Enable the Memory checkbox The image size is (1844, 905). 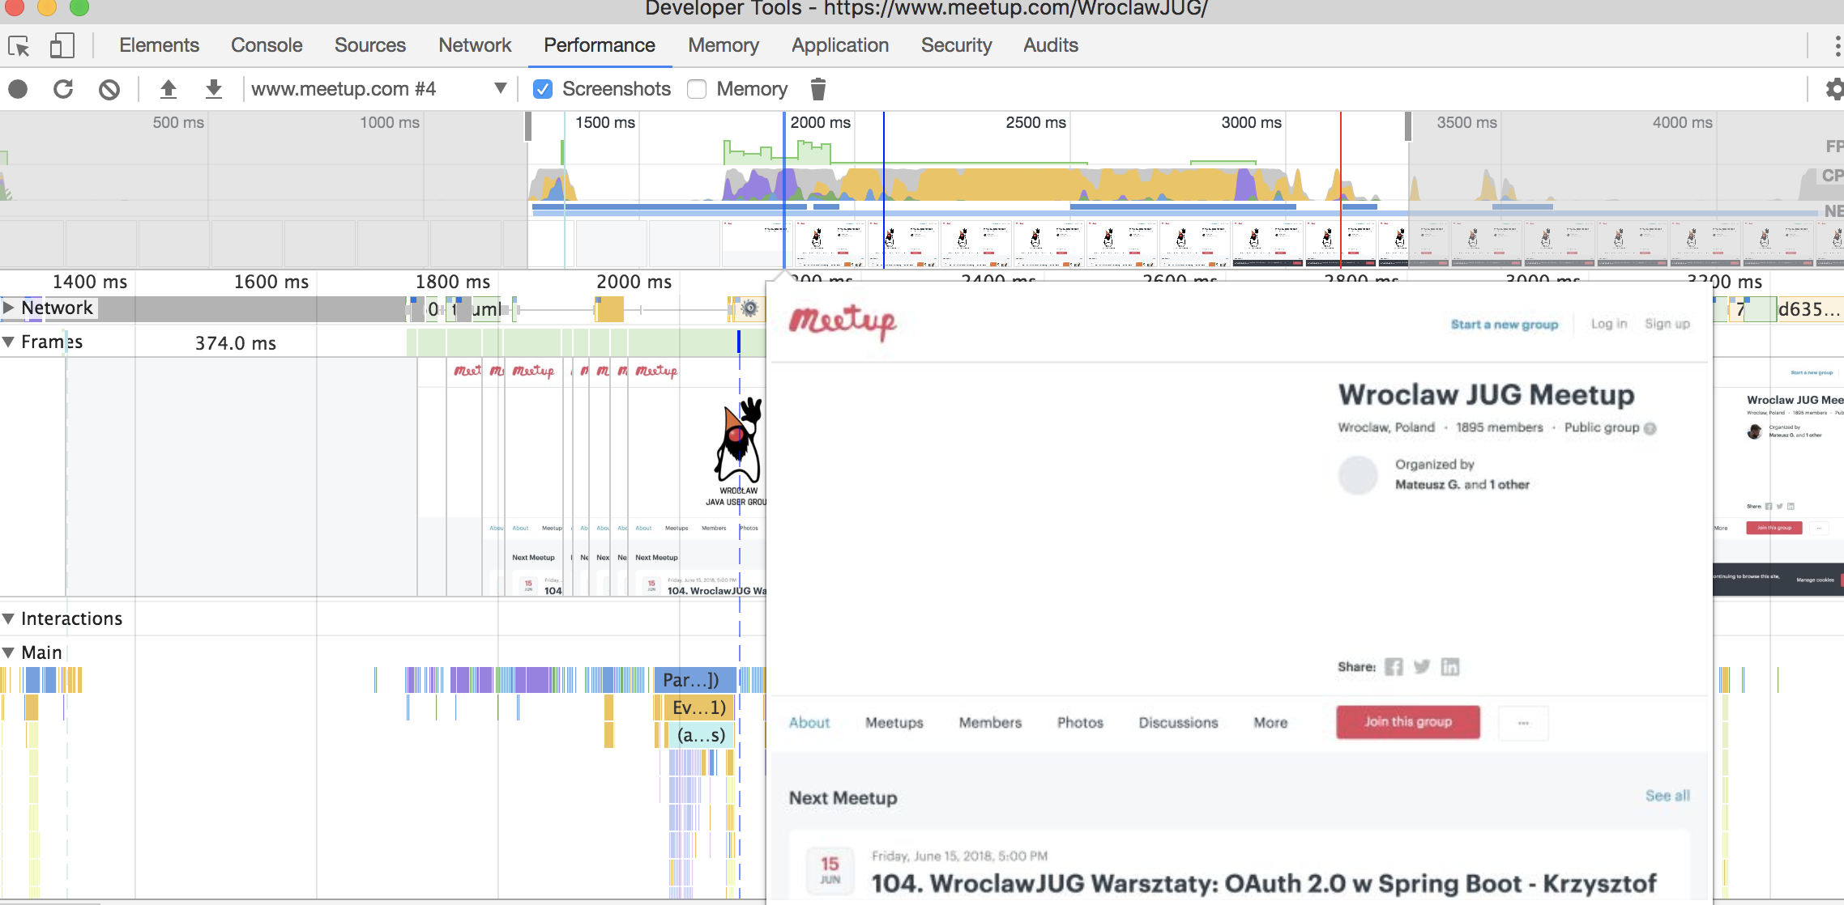697,89
